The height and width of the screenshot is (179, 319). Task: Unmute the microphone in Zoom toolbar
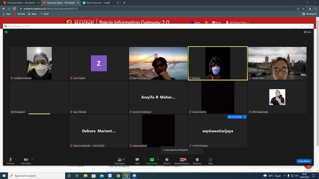click(x=10, y=161)
